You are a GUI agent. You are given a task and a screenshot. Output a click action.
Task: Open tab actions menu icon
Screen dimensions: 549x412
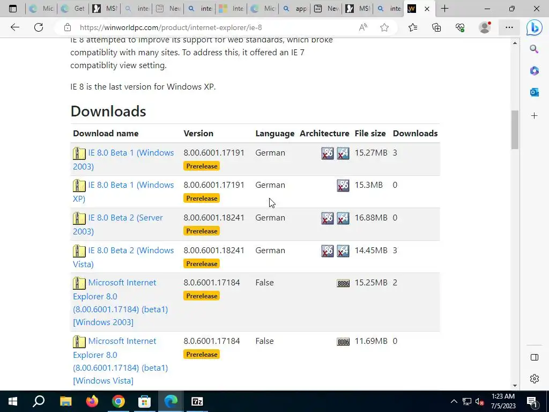pos(13,9)
